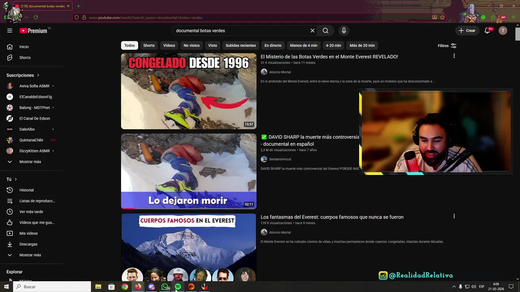
Task: Go to YouTube Premium home logo
Action: tap(34, 30)
